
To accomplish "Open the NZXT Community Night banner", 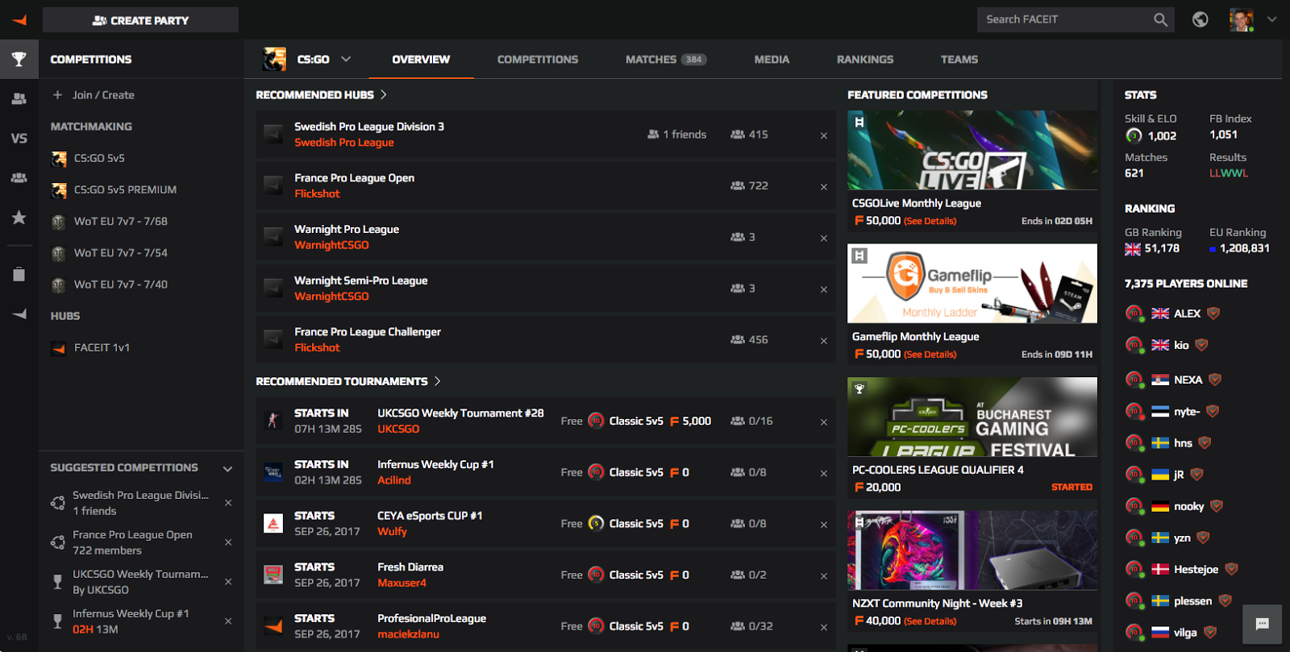I will click(x=972, y=550).
